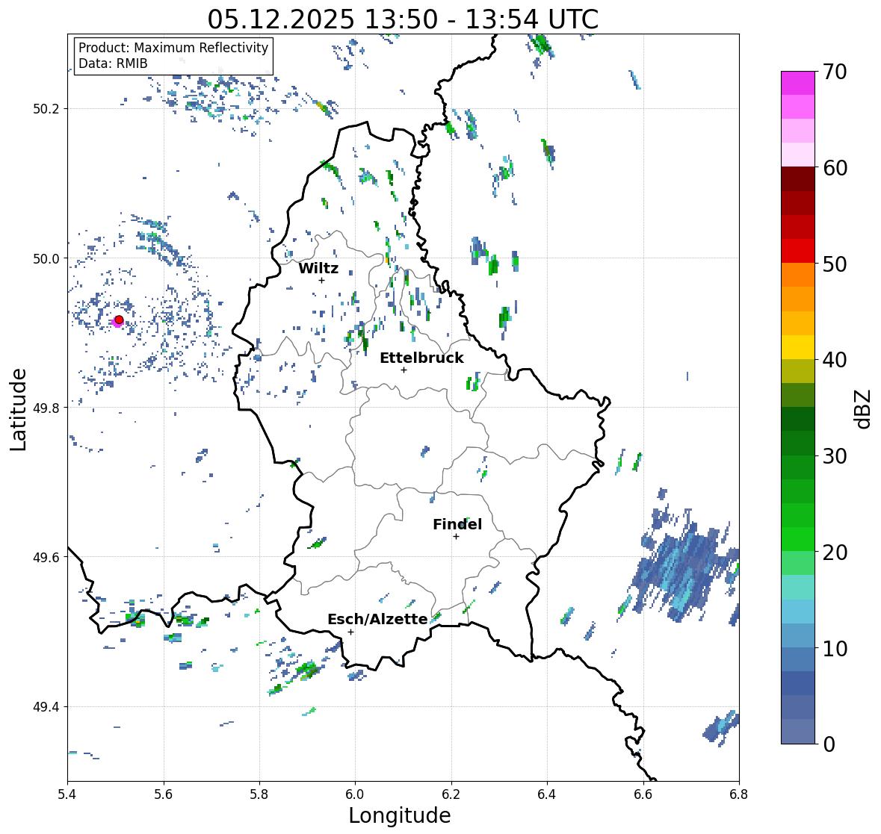Click the Ettelbruck station label
The image size is (881, 834).
point(421,358)
